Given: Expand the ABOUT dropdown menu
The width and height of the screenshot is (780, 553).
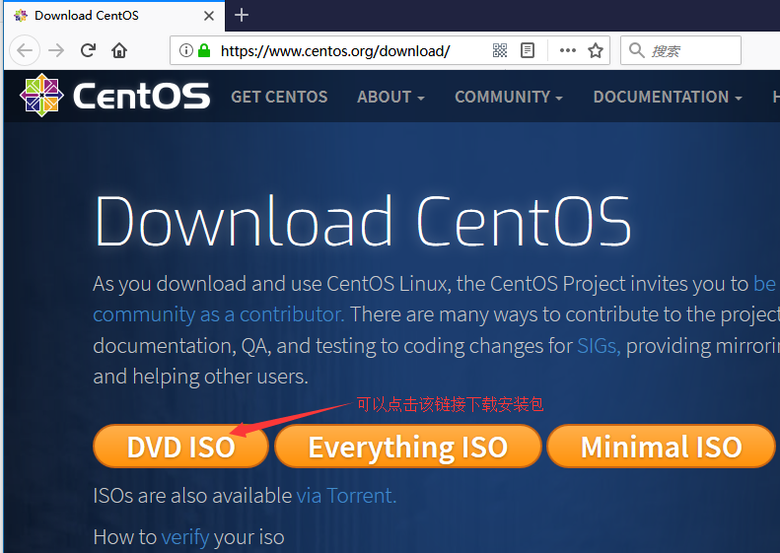Looking at the screenshot, I should coord(391,97).
